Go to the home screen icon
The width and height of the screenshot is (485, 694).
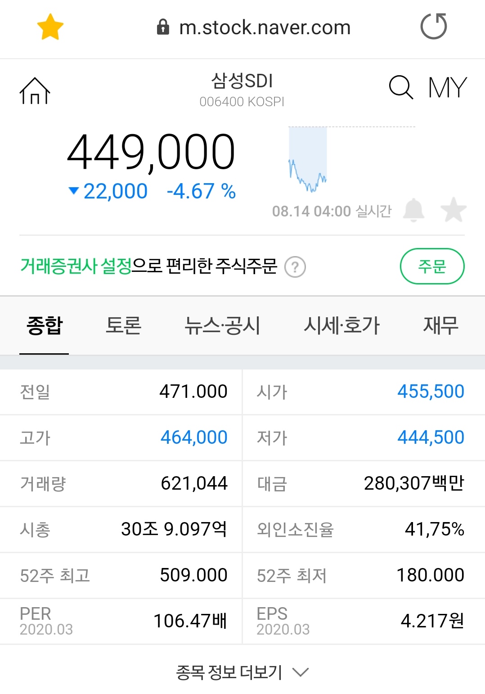[x=35, y=90]
